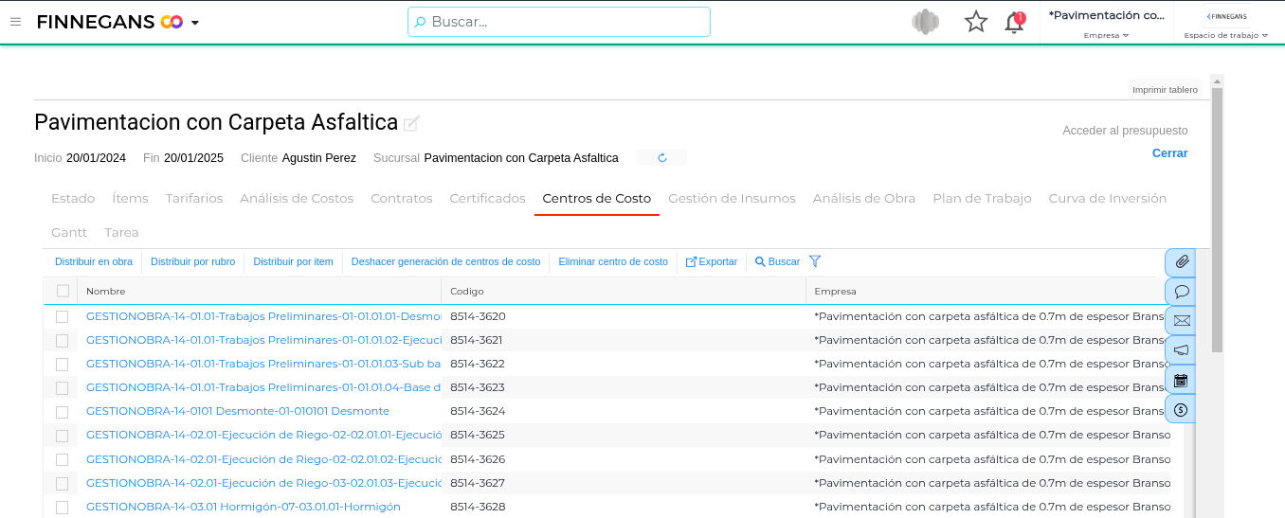Toggle the select-all checkbox in header
Viewport: 1285px width, 518px height.
coord(63,291)
